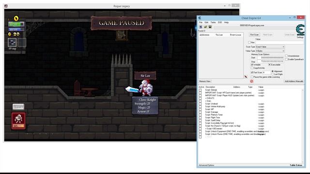The height and width of the screenshot is (174, 310).
Task: Click the Address column header in results
Action: pos(204,35)
